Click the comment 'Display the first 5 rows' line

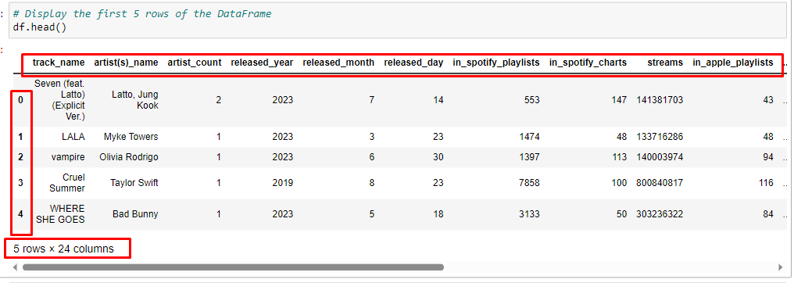142,14
